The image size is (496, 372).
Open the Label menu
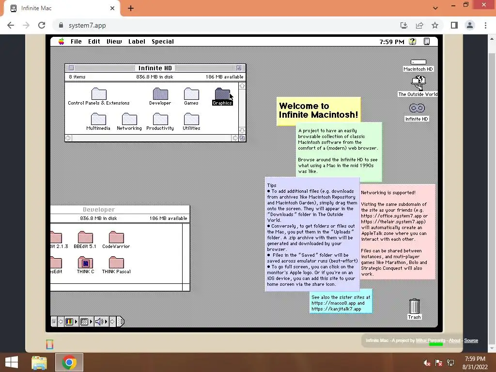[x=137, y=42]
